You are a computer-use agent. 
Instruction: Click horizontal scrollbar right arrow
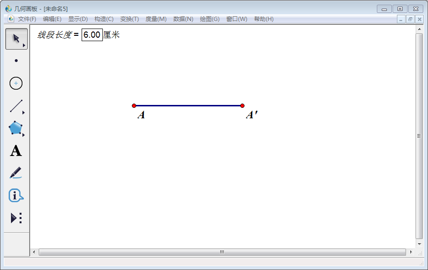[411, 252]
